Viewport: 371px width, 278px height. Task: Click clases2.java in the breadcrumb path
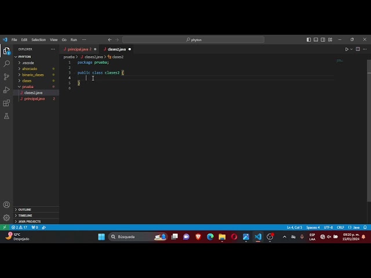click(92, 57)
